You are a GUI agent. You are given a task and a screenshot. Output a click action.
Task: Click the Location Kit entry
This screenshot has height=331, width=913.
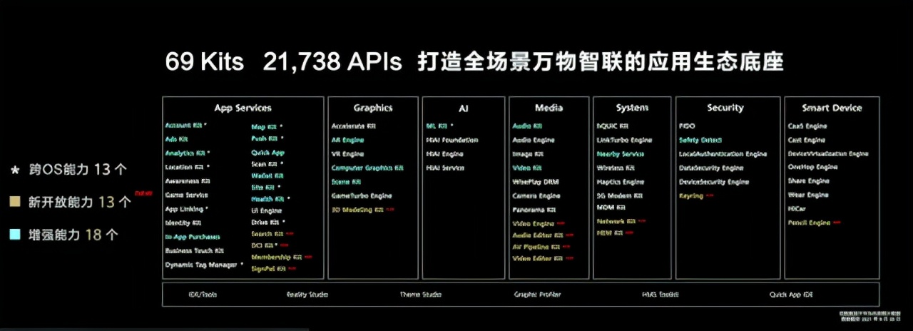(x=184, y=167)
